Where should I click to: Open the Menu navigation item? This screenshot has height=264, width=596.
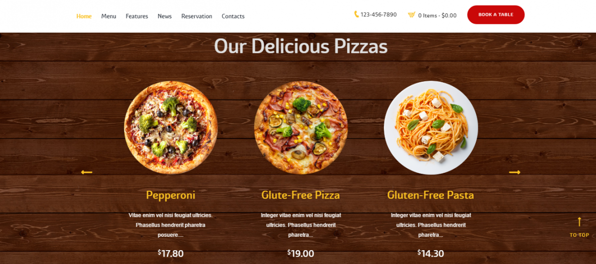click(109, 16)
